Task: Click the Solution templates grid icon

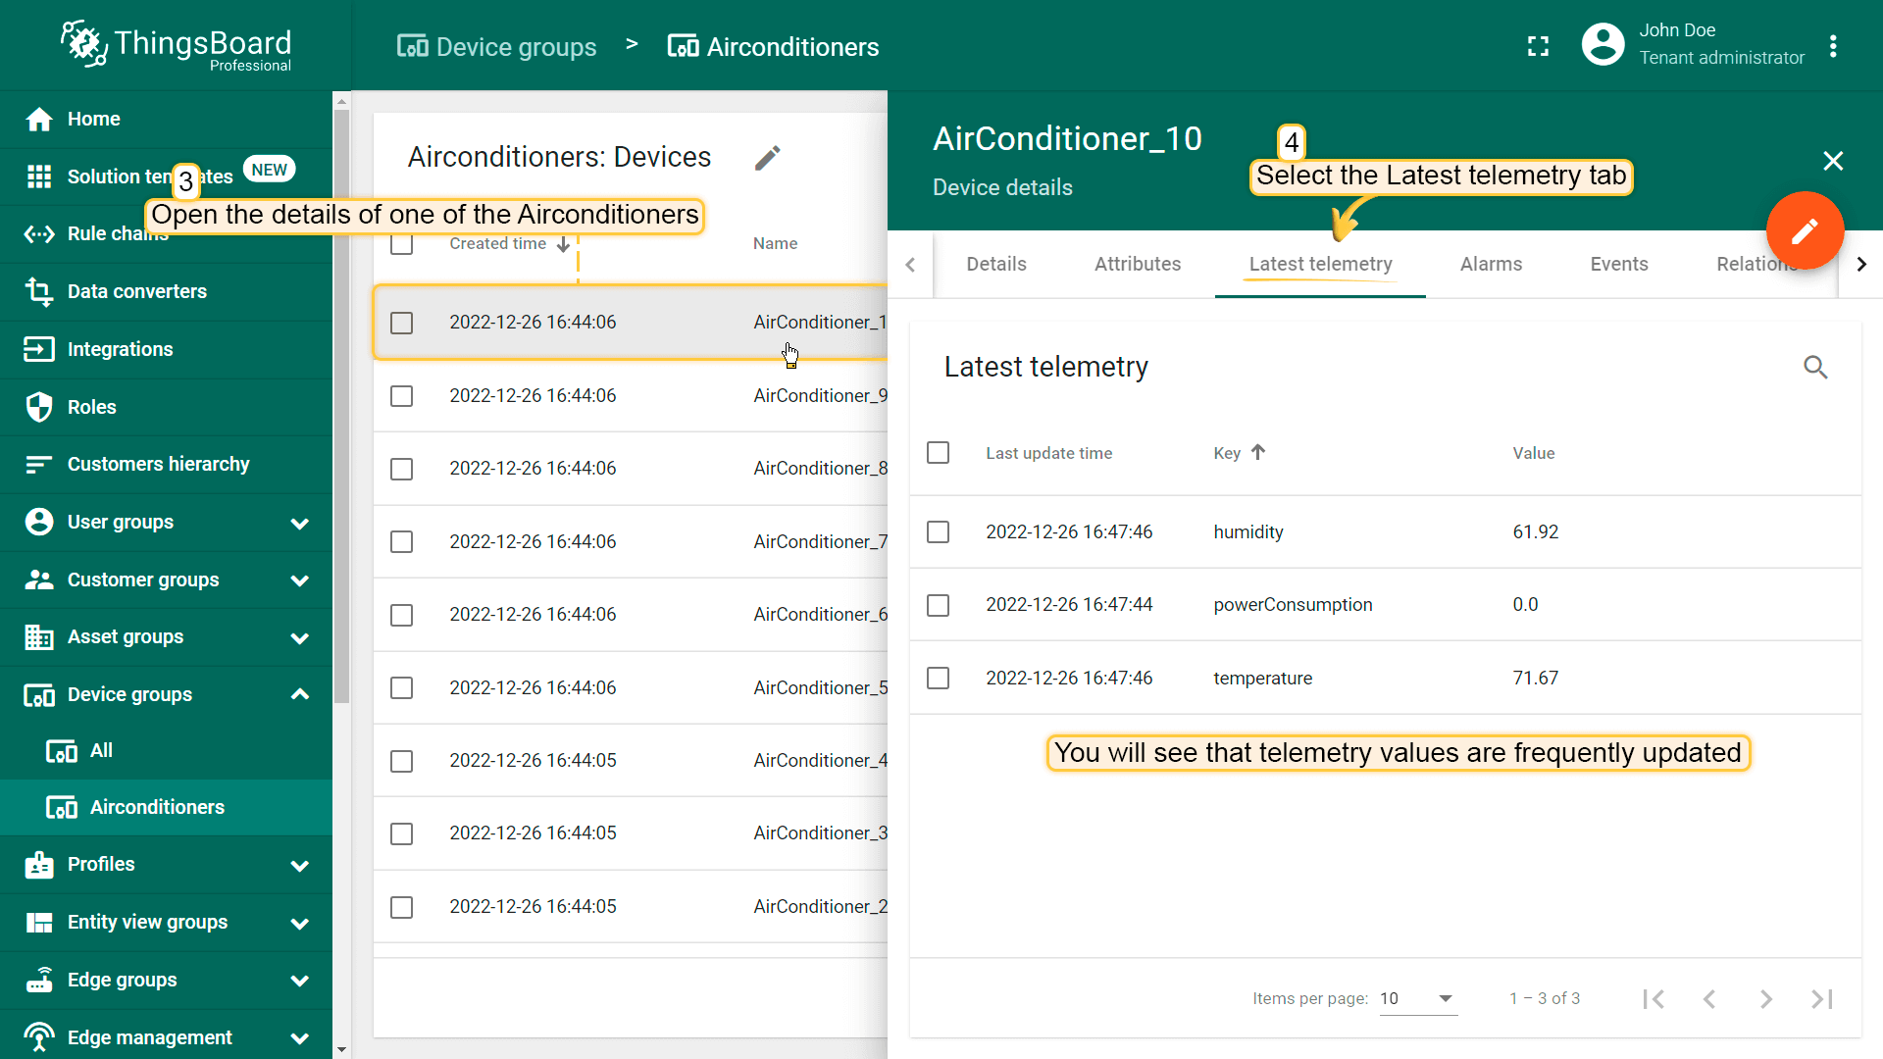Action: pyautogui.click(x=39, y=176)
